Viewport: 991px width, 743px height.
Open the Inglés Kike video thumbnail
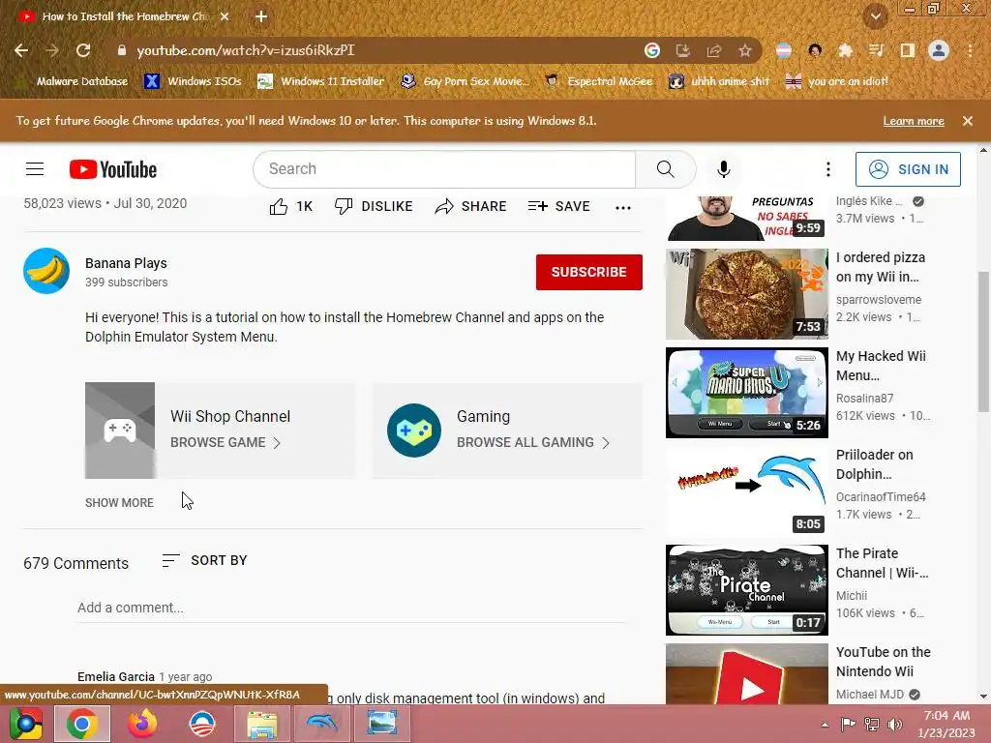click(x=747, y=219)
